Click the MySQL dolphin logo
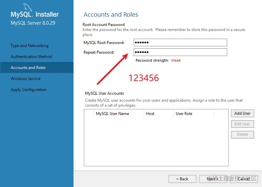Screen dimensions: 262x187 coord(27,7)
